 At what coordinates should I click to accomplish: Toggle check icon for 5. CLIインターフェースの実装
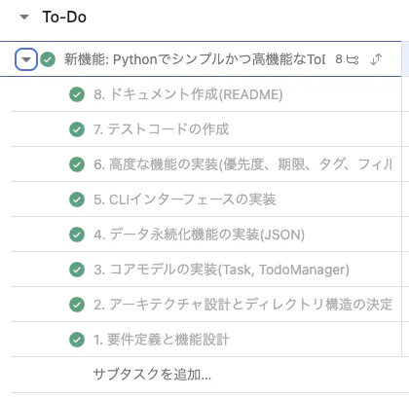[x=77, y=199]
